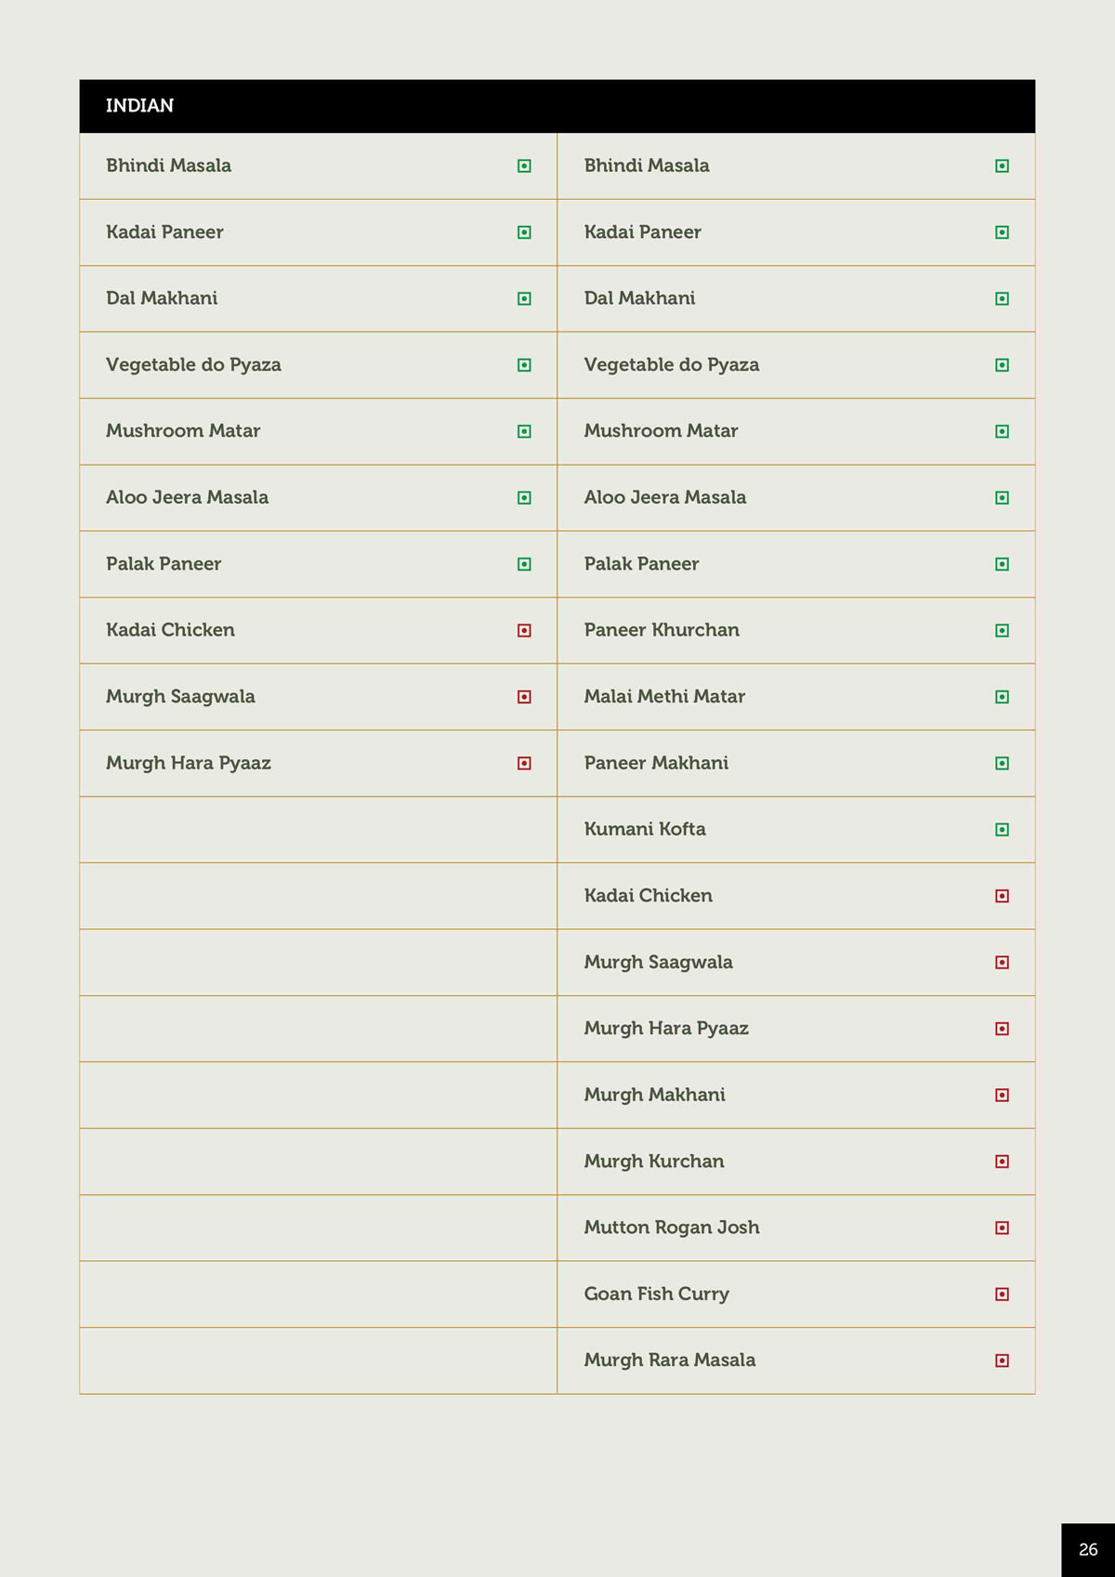Click the green veg marker next to Kumani Kofta
Screen dimensions: 1115x1577
point(1002,830)
